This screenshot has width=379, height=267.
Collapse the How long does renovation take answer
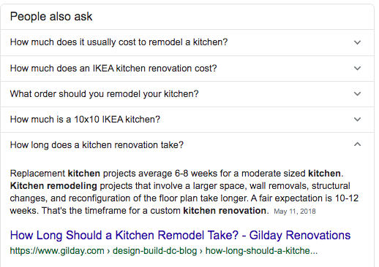click(x=357, y=144)
